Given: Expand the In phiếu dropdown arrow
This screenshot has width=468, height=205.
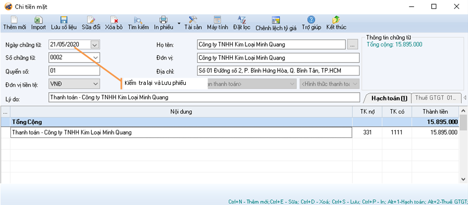Looking at the screenshot, I should [x=179, y=23].
